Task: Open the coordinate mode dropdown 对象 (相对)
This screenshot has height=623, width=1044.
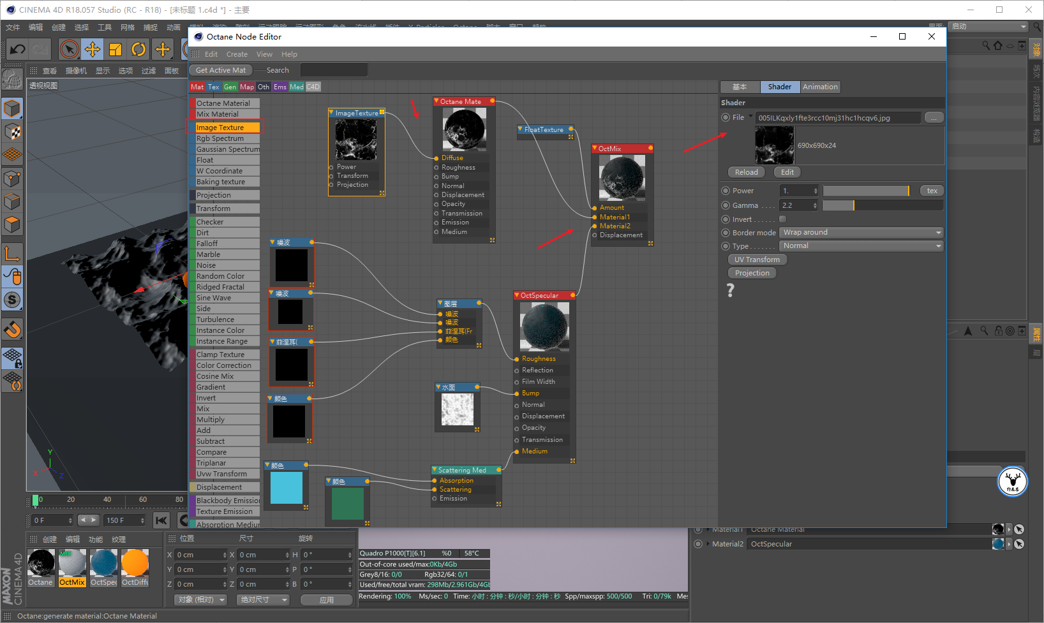Action: (201, 599)
